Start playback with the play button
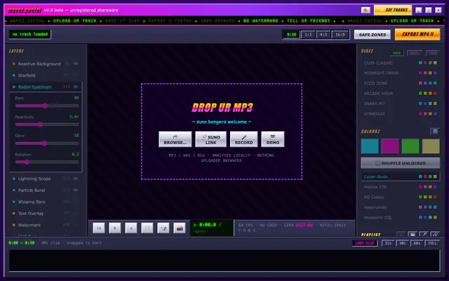The image size is (449, 281). point(115,228)
